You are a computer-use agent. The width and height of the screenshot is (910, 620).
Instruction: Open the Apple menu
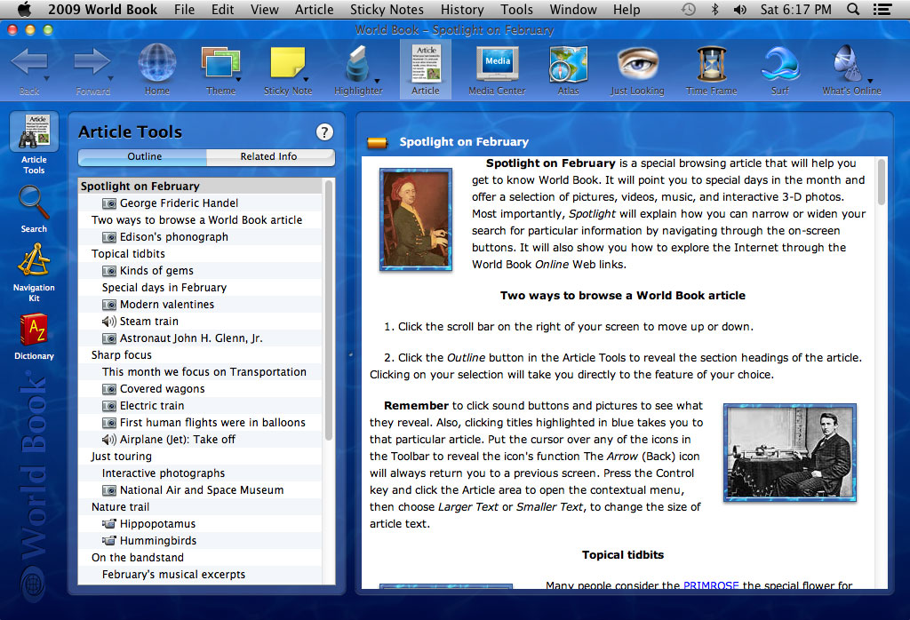[x=24, y=9]
